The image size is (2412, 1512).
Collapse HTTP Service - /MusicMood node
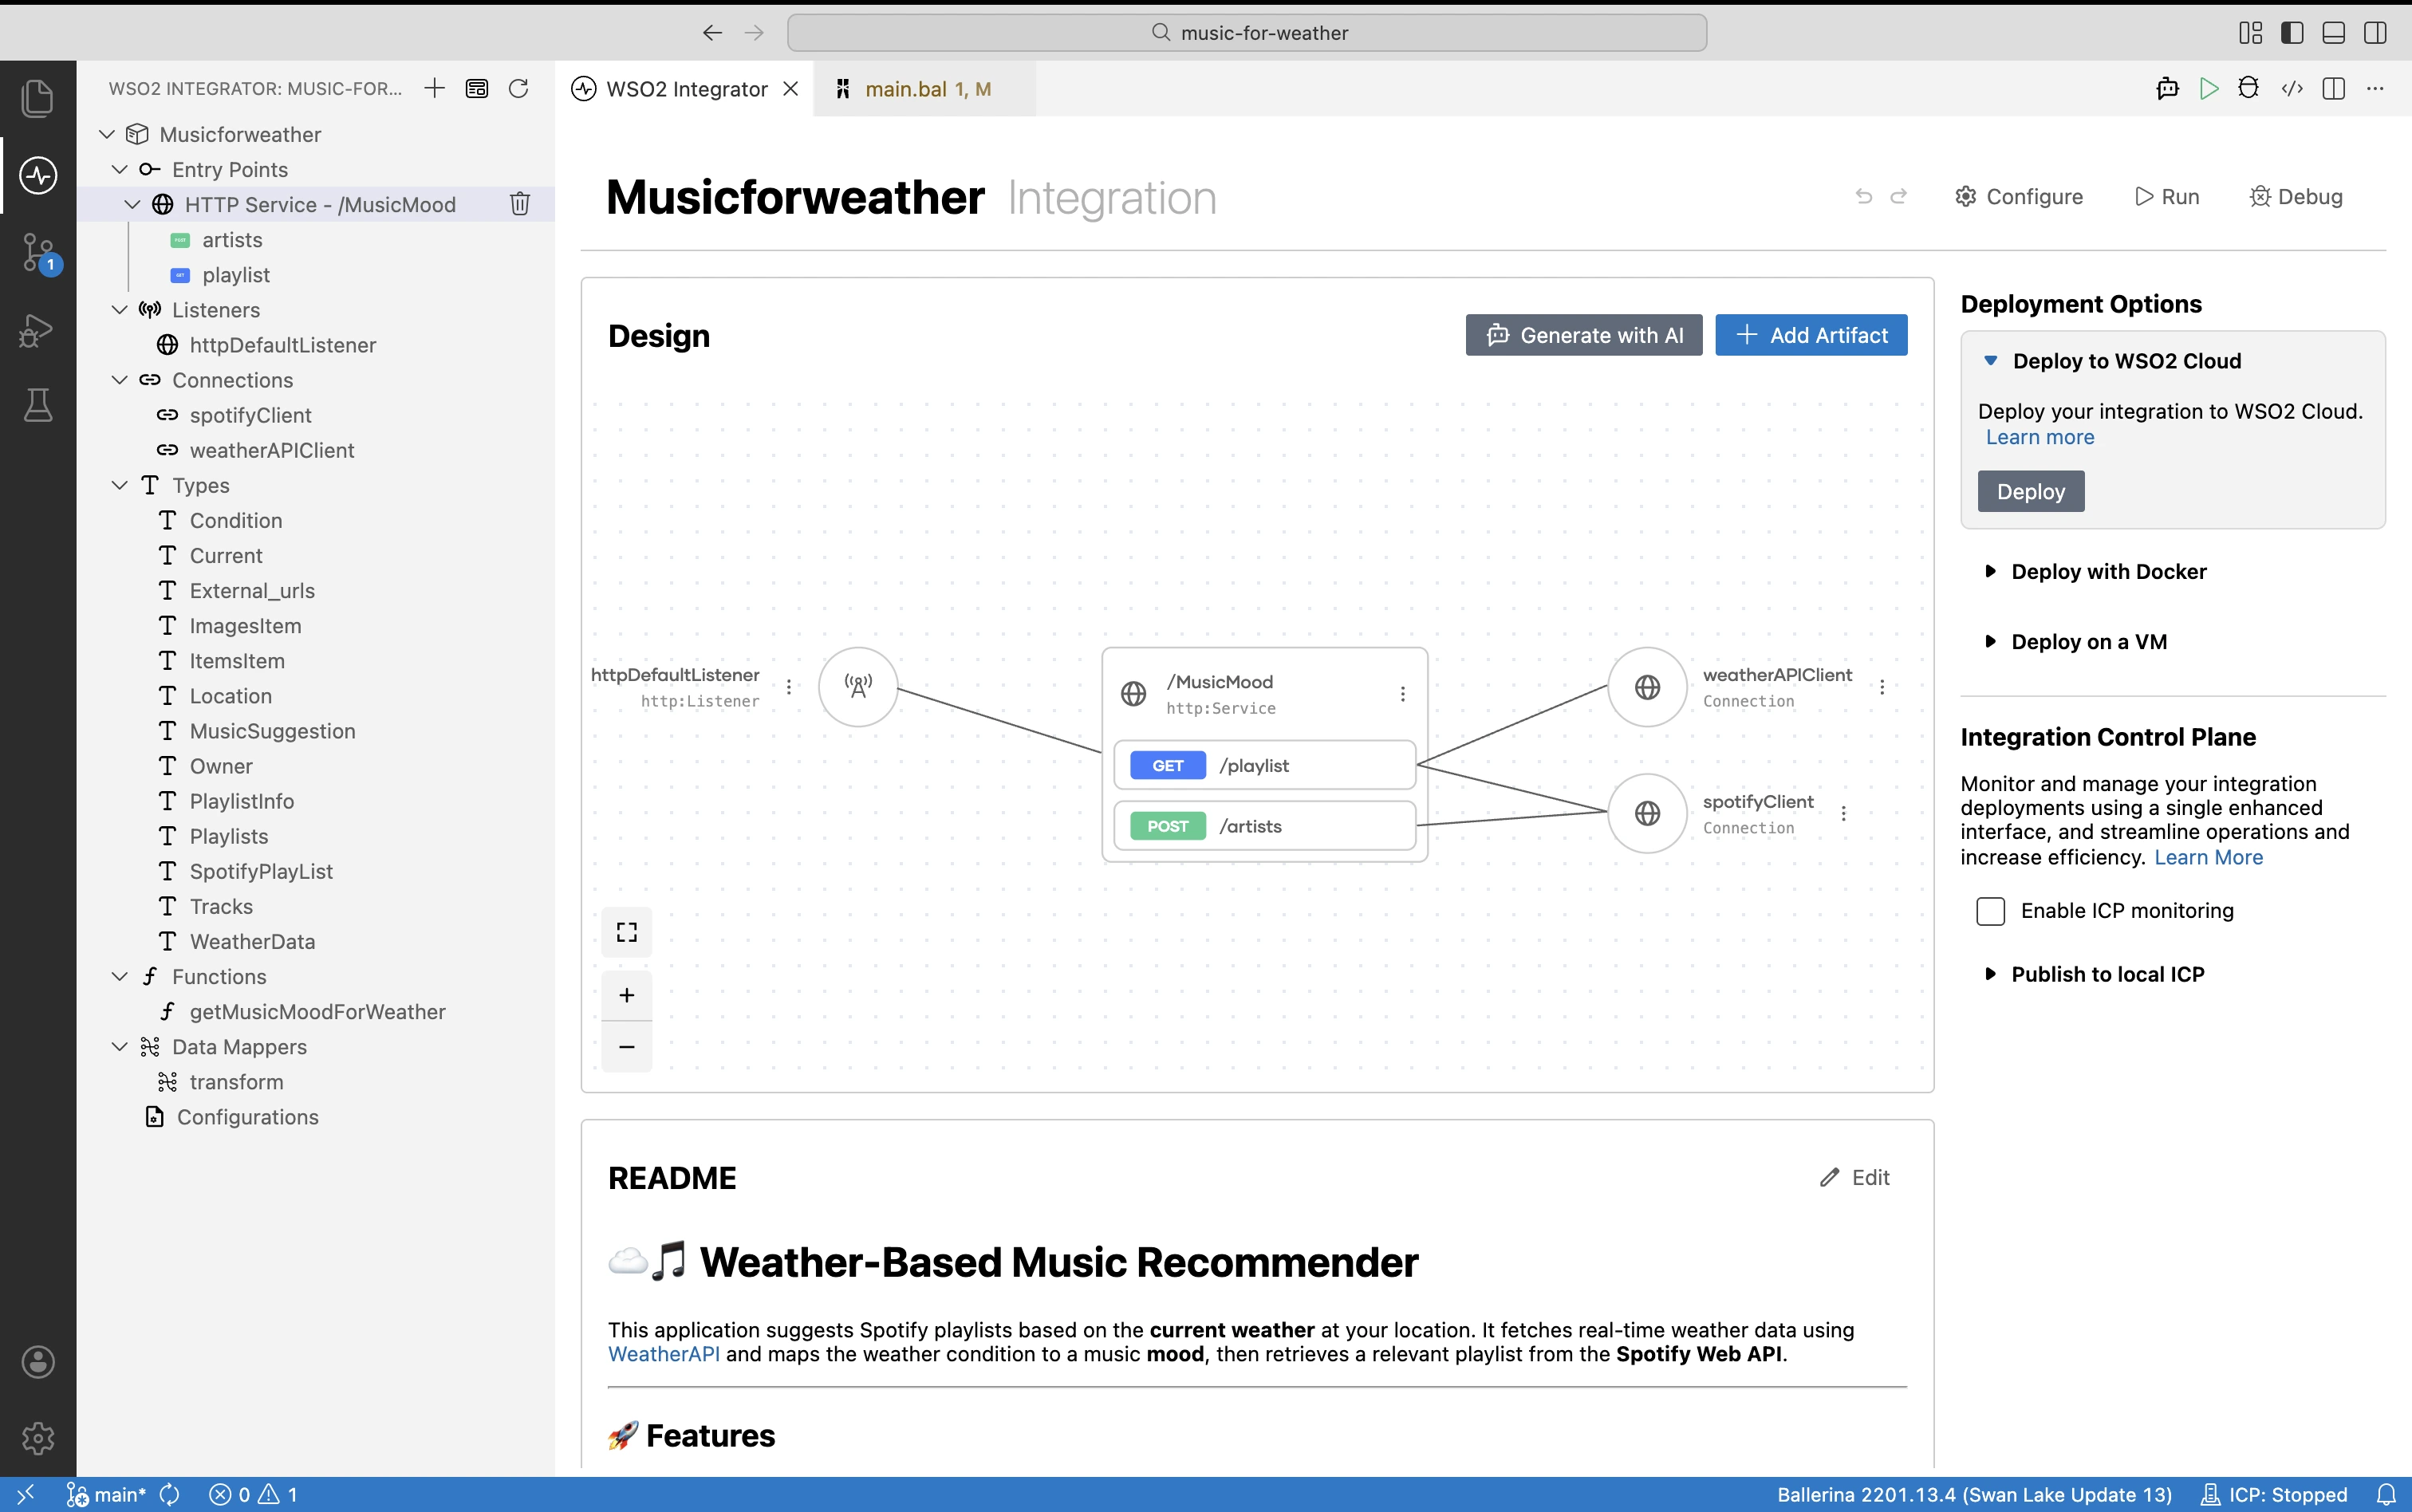[132, 204]
